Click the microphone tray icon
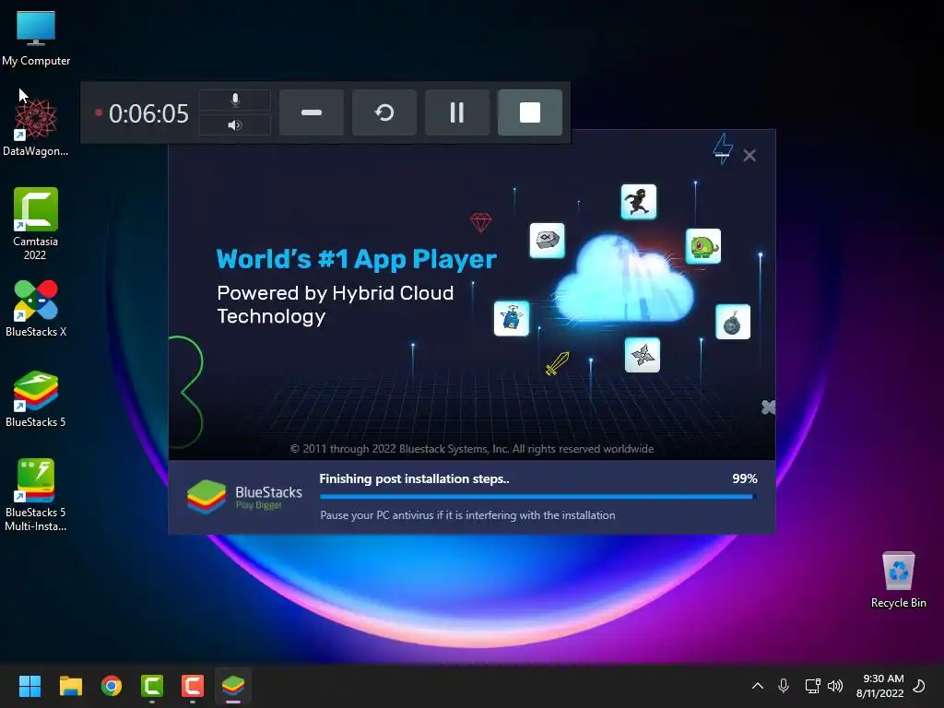944x708 pixels. pyautogui.click(x=784, y=686)
